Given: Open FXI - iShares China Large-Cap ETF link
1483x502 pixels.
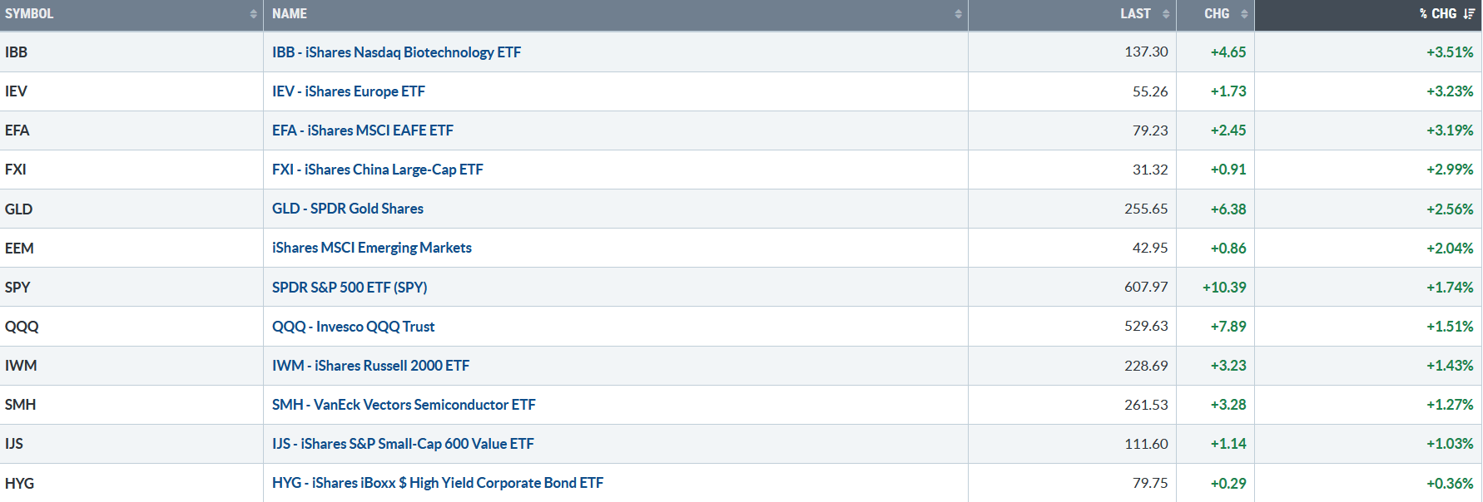Looking at the screenshot, I should 377,170.
